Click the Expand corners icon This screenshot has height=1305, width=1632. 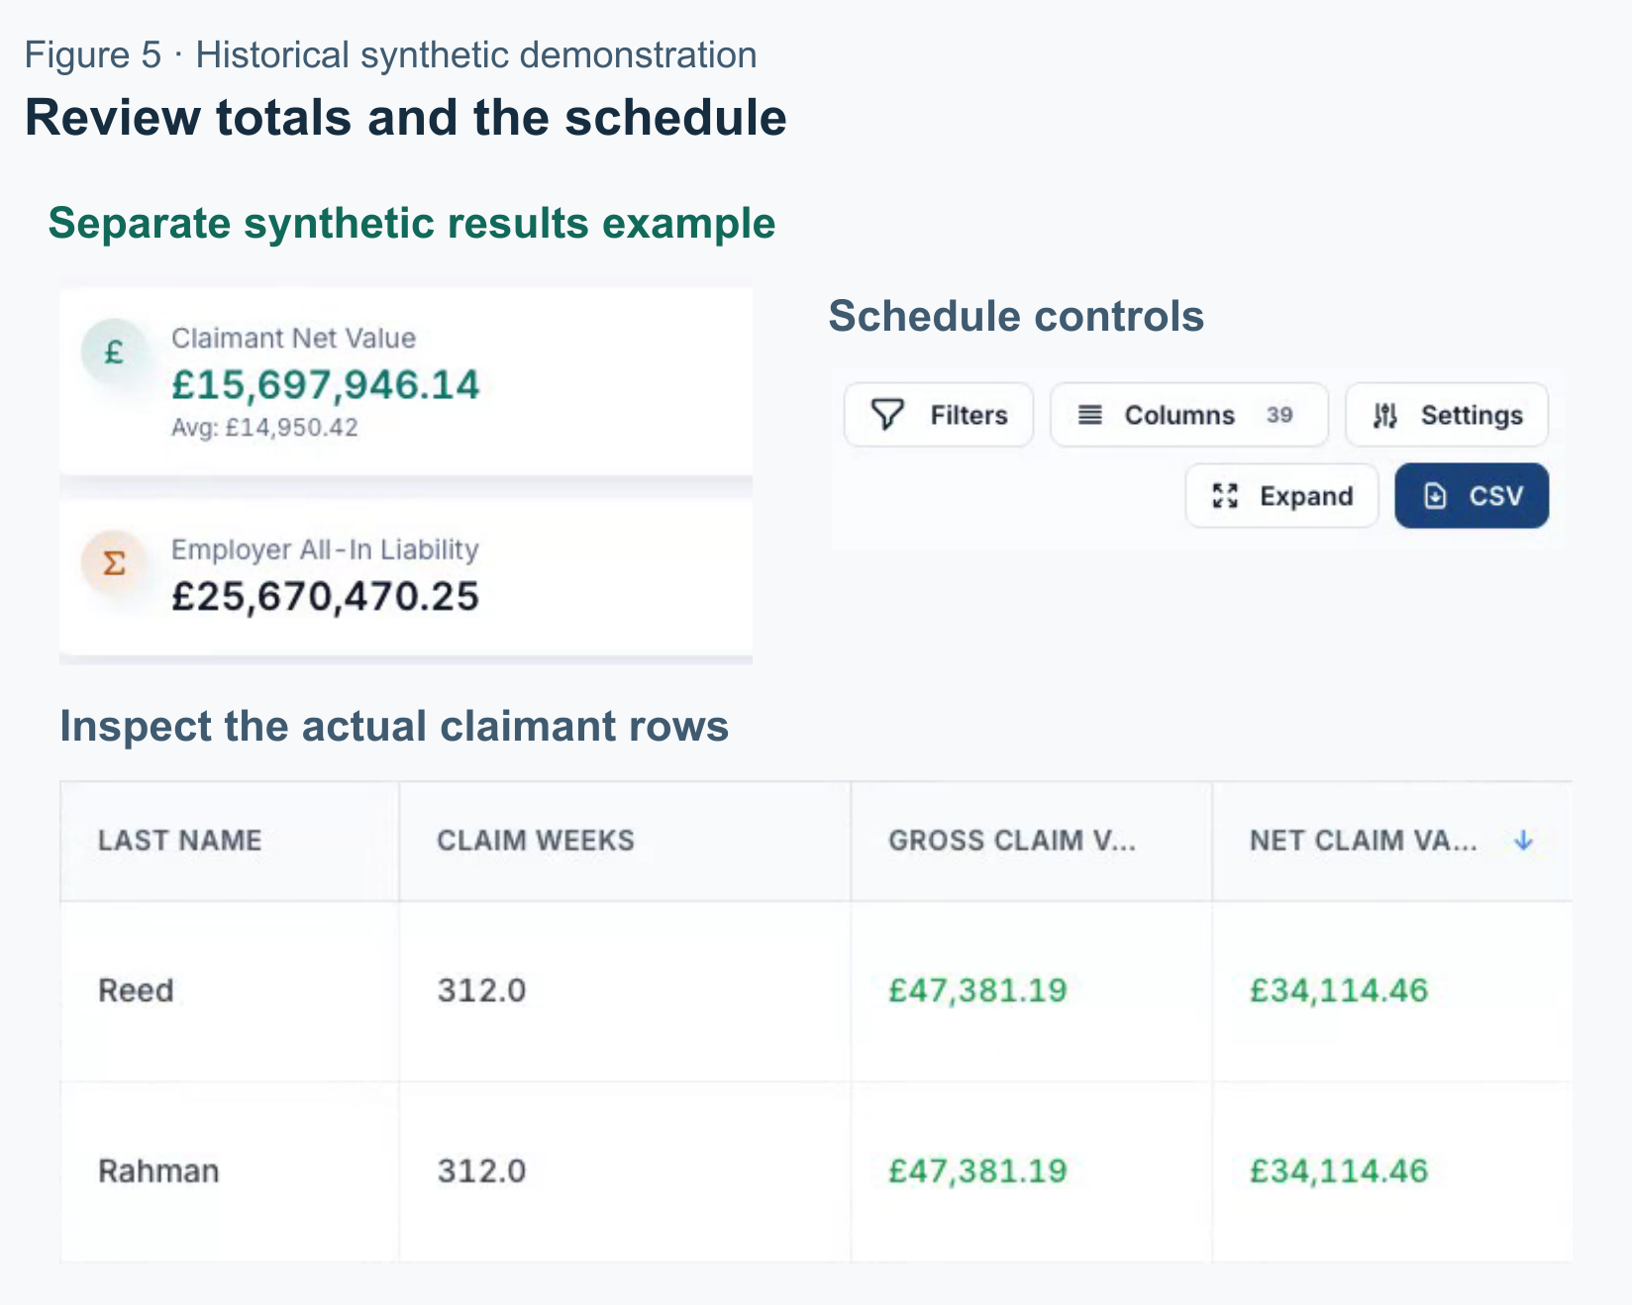[1225, 496]
